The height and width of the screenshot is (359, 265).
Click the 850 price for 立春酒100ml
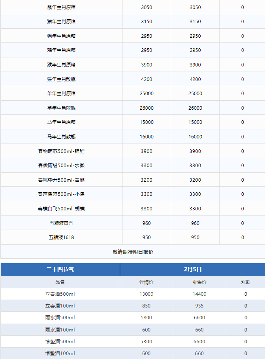pyautogui.click(x=146, y=306)
